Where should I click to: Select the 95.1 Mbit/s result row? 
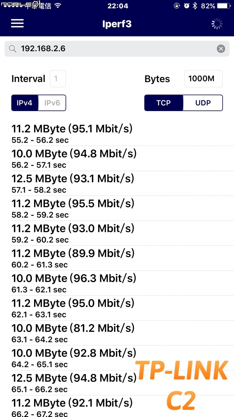pyautogui.click(x=117, y=134)
